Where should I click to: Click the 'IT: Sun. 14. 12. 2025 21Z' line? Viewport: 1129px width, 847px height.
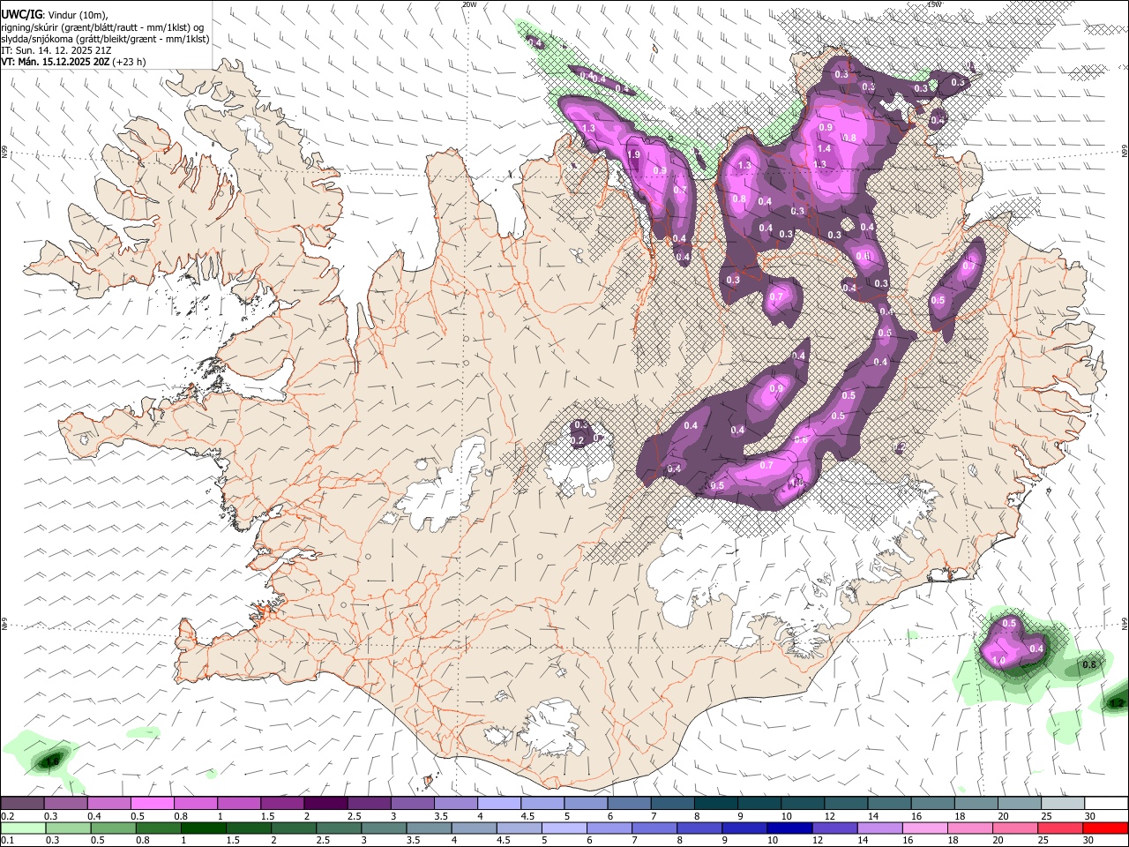56,50
